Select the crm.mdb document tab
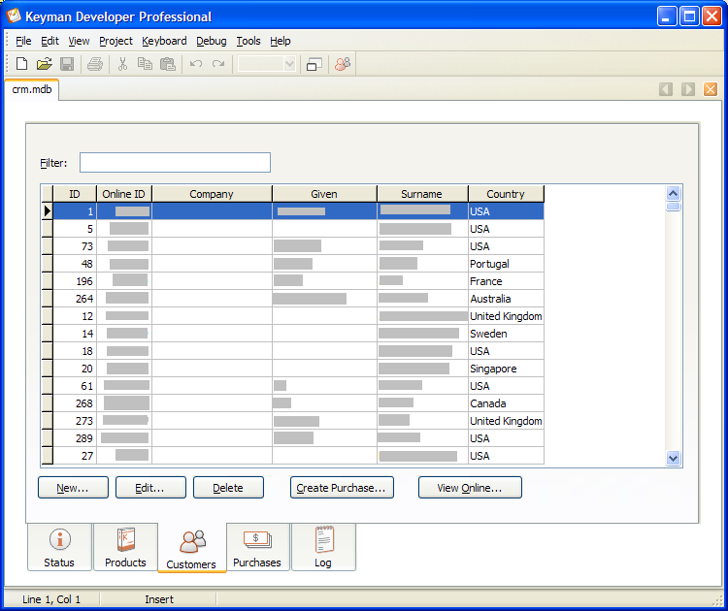 point(32,89)
